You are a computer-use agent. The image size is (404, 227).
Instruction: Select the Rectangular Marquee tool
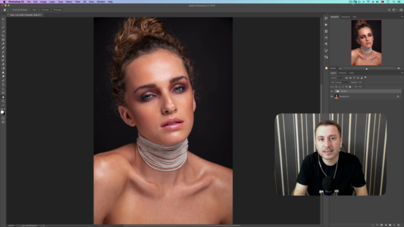(3, 23)
